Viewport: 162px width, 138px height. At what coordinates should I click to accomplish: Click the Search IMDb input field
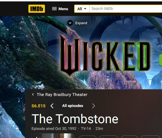point(126,9)
